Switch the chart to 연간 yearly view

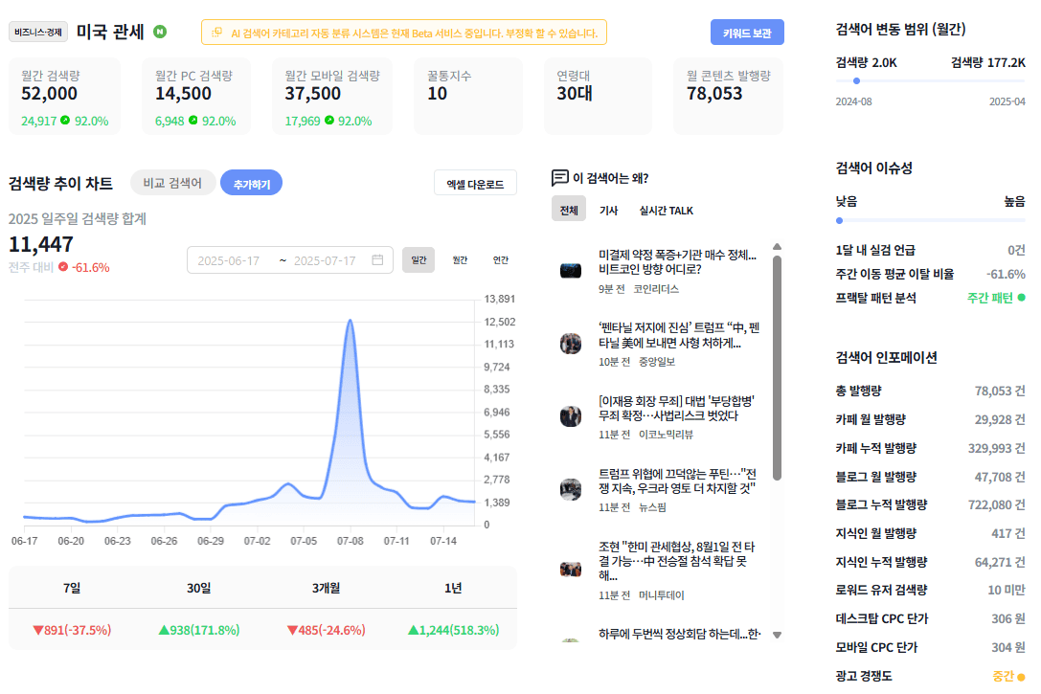501,260
